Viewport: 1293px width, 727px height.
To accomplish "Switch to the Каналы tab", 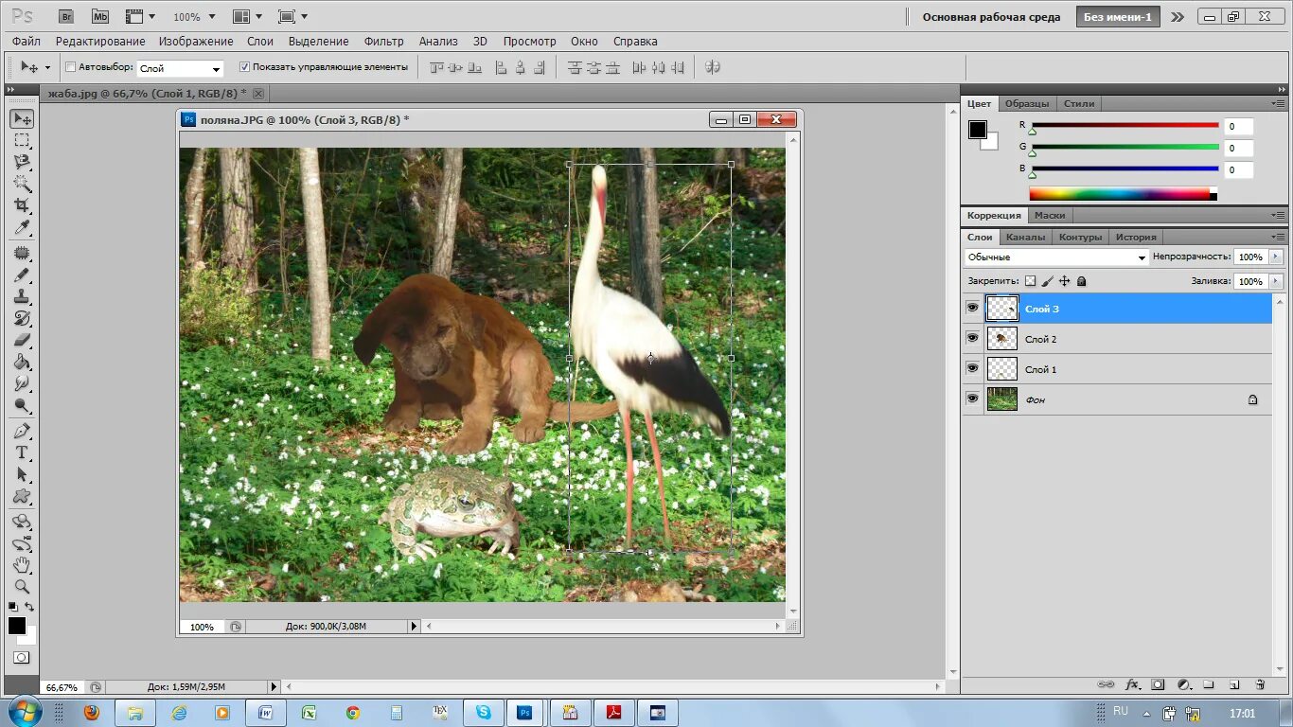I will tap(1026, 237).
